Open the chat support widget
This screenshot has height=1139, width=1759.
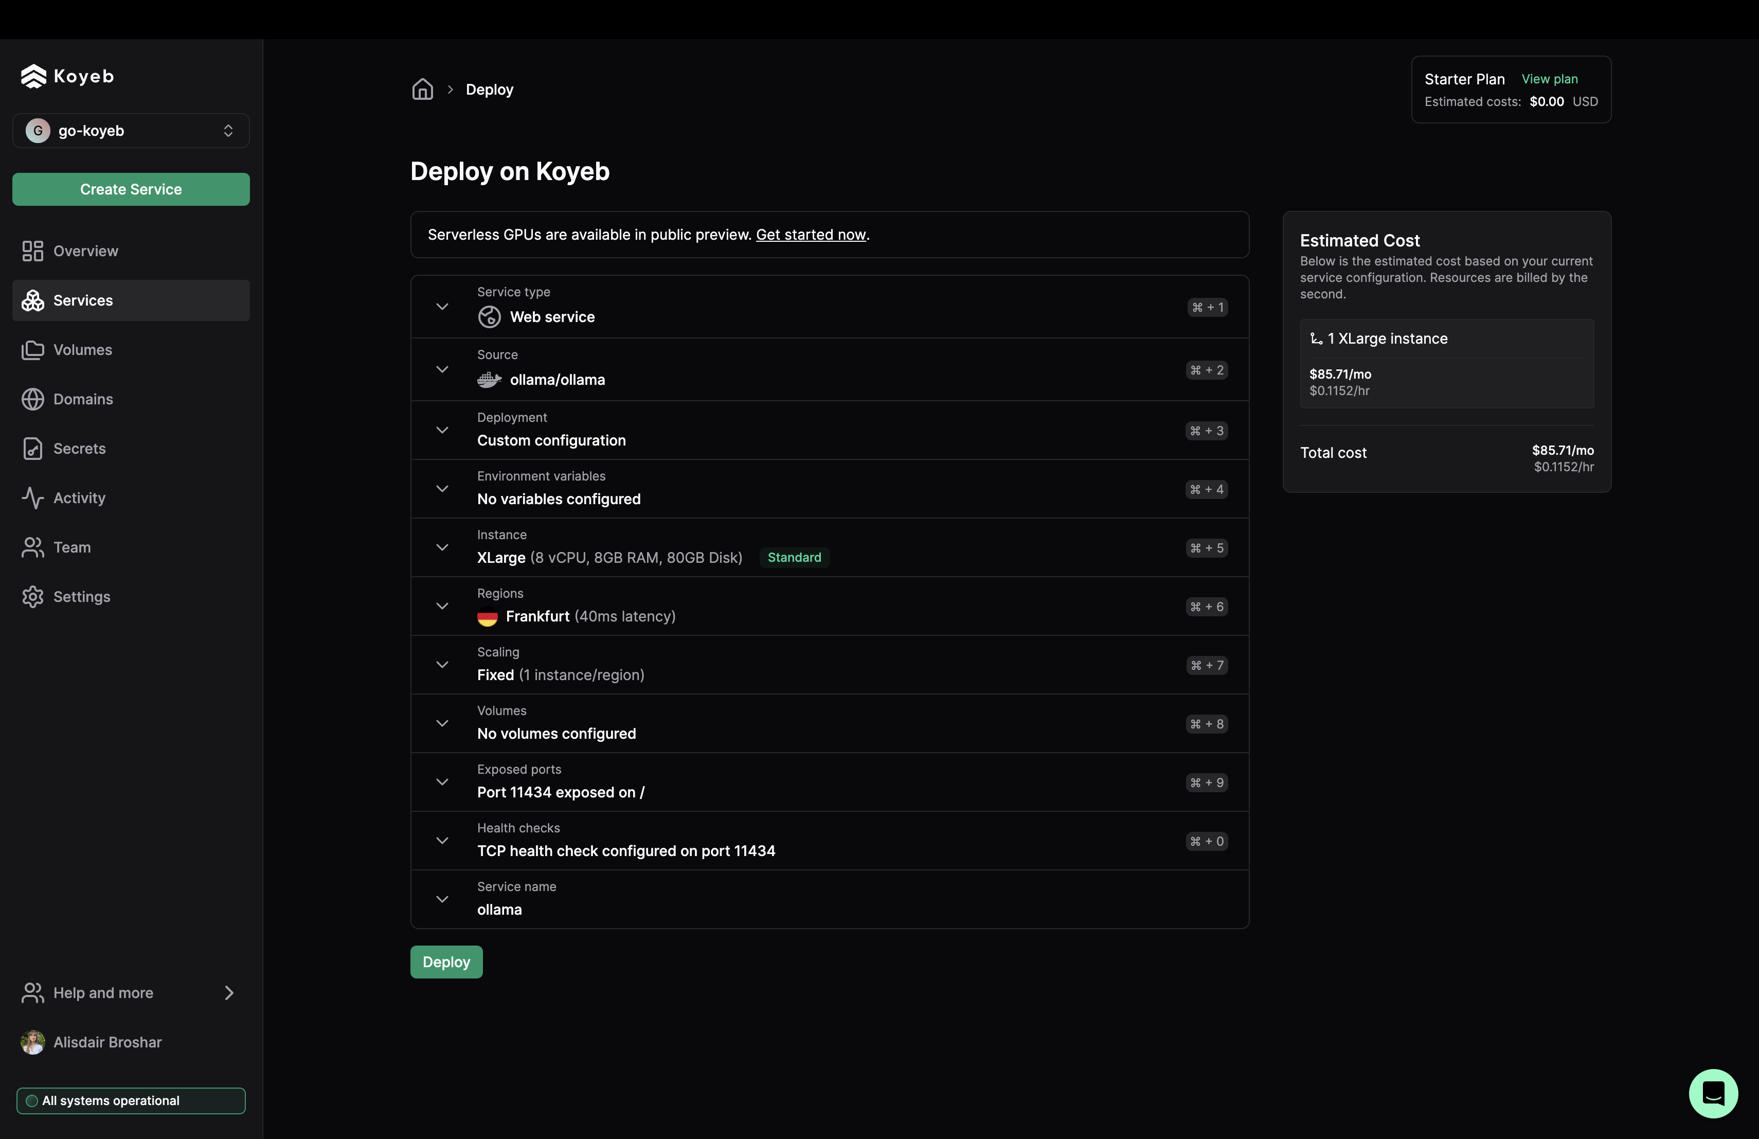1713,1093
